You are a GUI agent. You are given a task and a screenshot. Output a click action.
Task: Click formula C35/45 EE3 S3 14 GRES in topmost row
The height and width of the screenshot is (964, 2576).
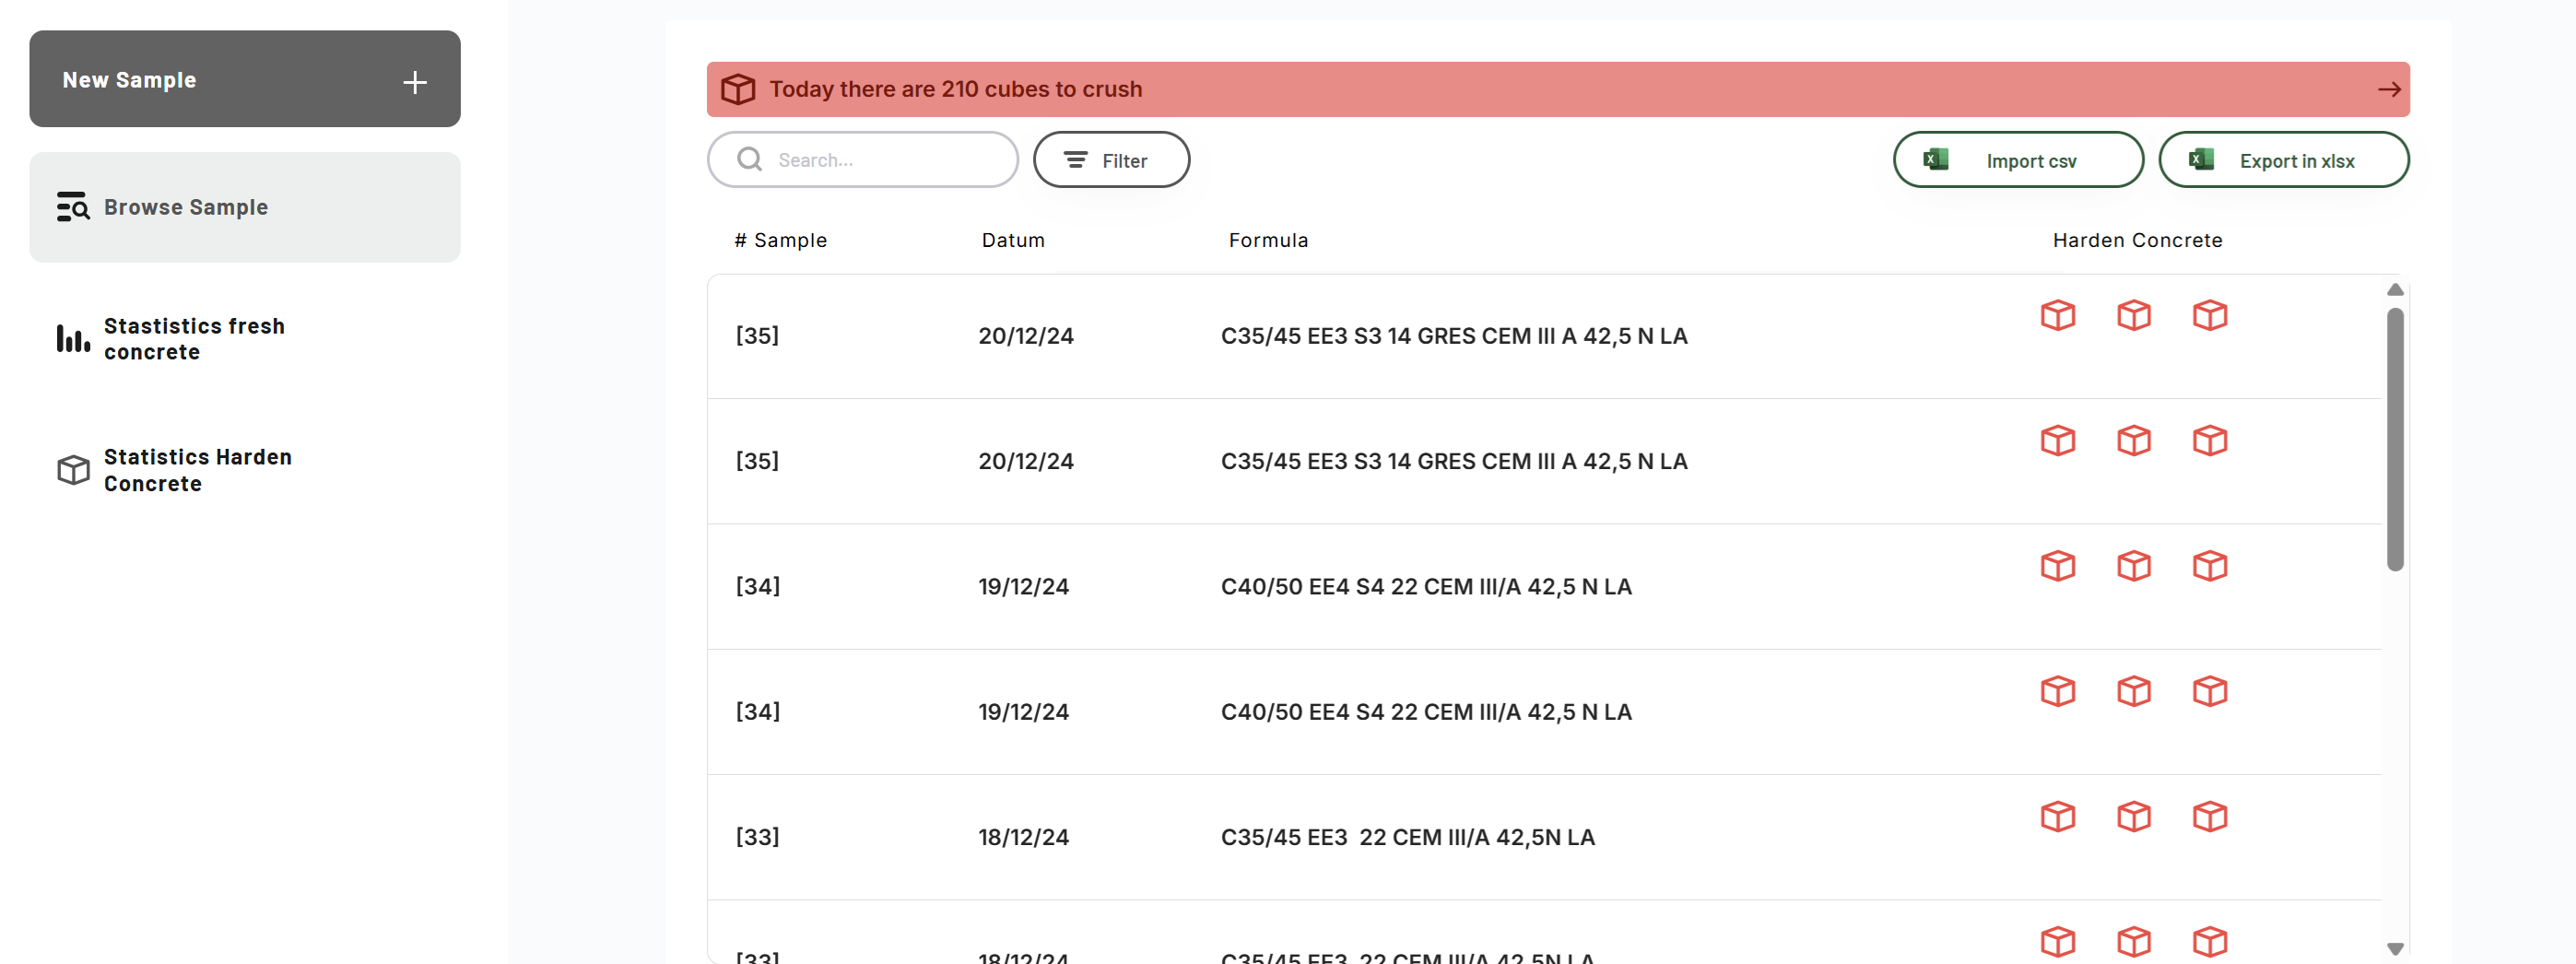coord(1454,336)
